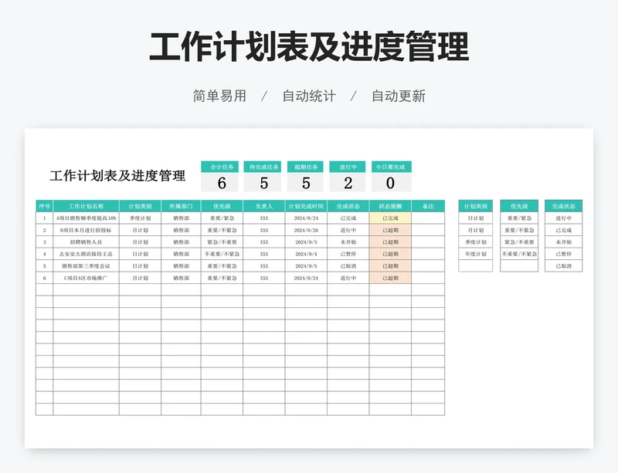Click the 已完成 status cell in row 1
The width and height of the screenshot is (618, 473).
[348, 218]
